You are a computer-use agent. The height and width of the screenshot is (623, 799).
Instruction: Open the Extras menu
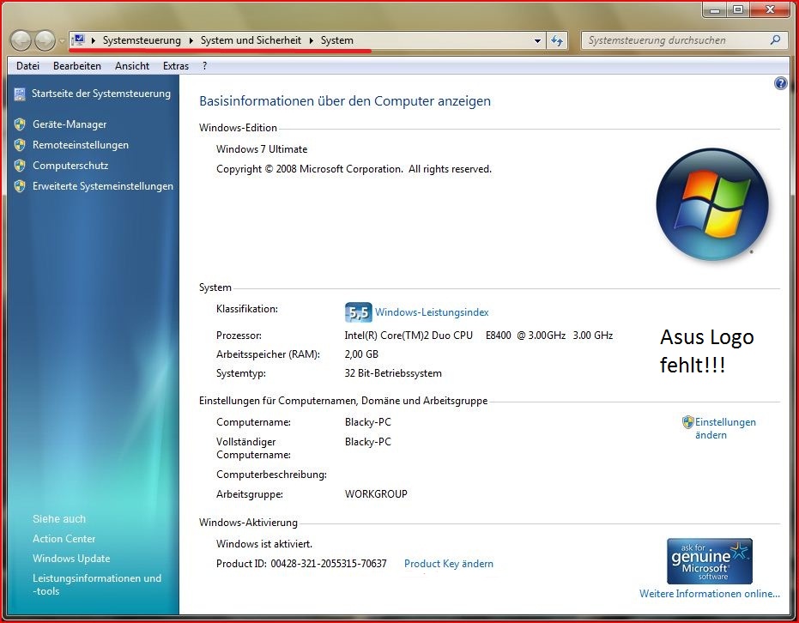click(x=176, y=66)
